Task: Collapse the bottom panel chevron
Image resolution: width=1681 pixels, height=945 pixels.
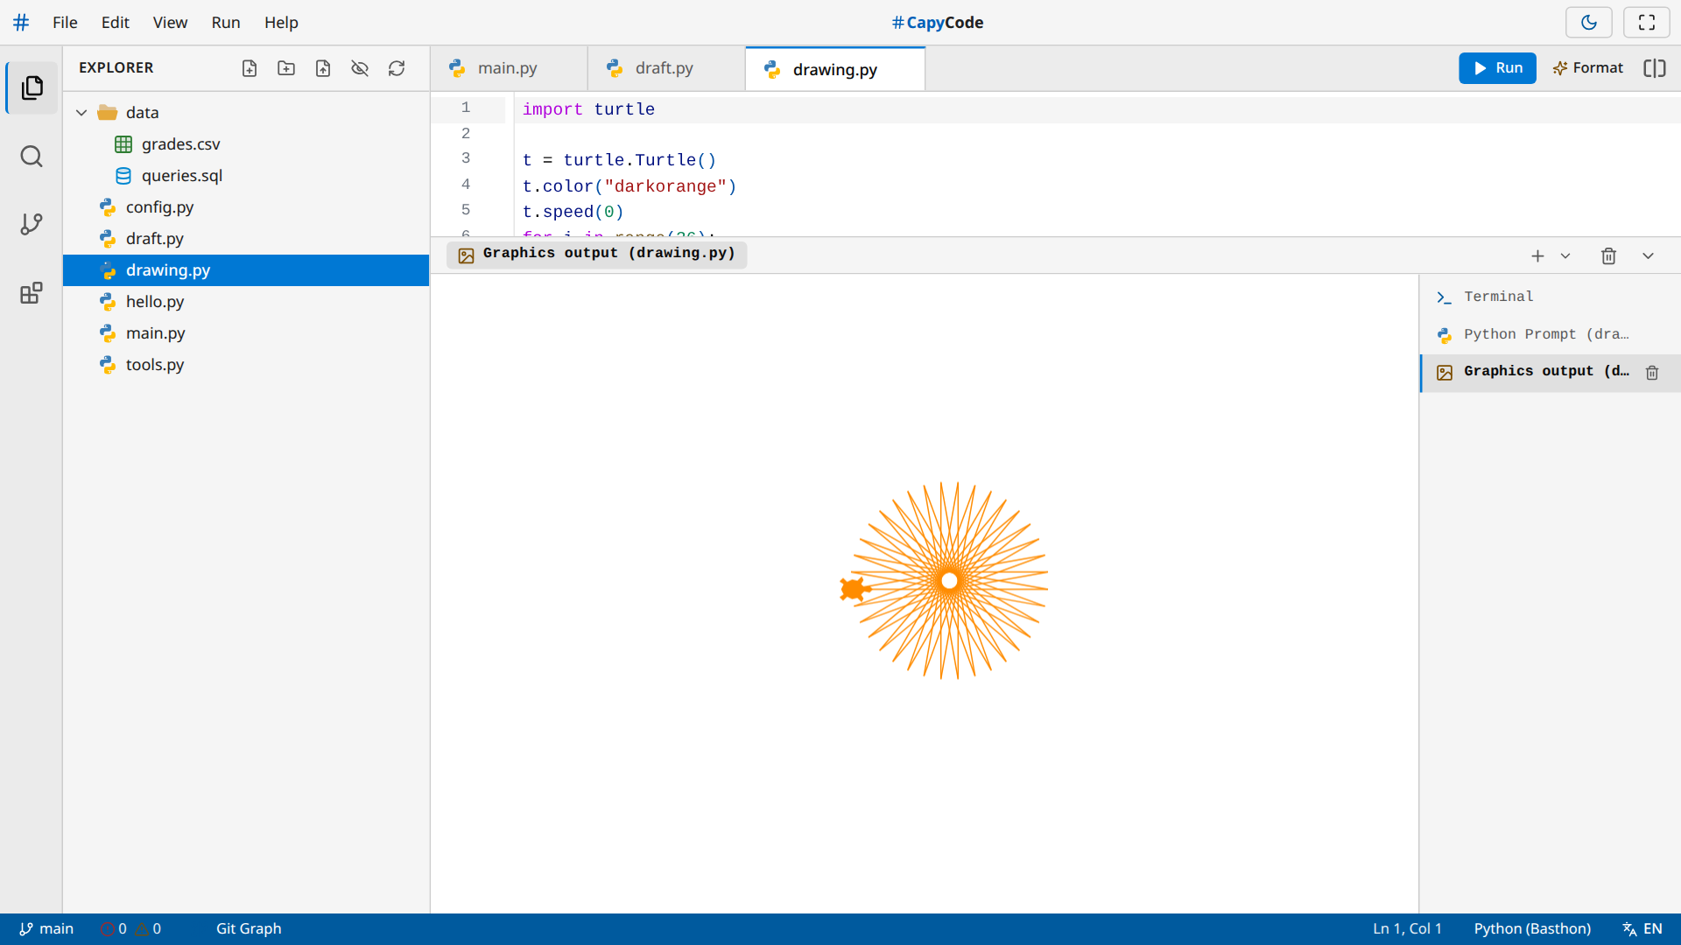Action: pos(1648,256)
